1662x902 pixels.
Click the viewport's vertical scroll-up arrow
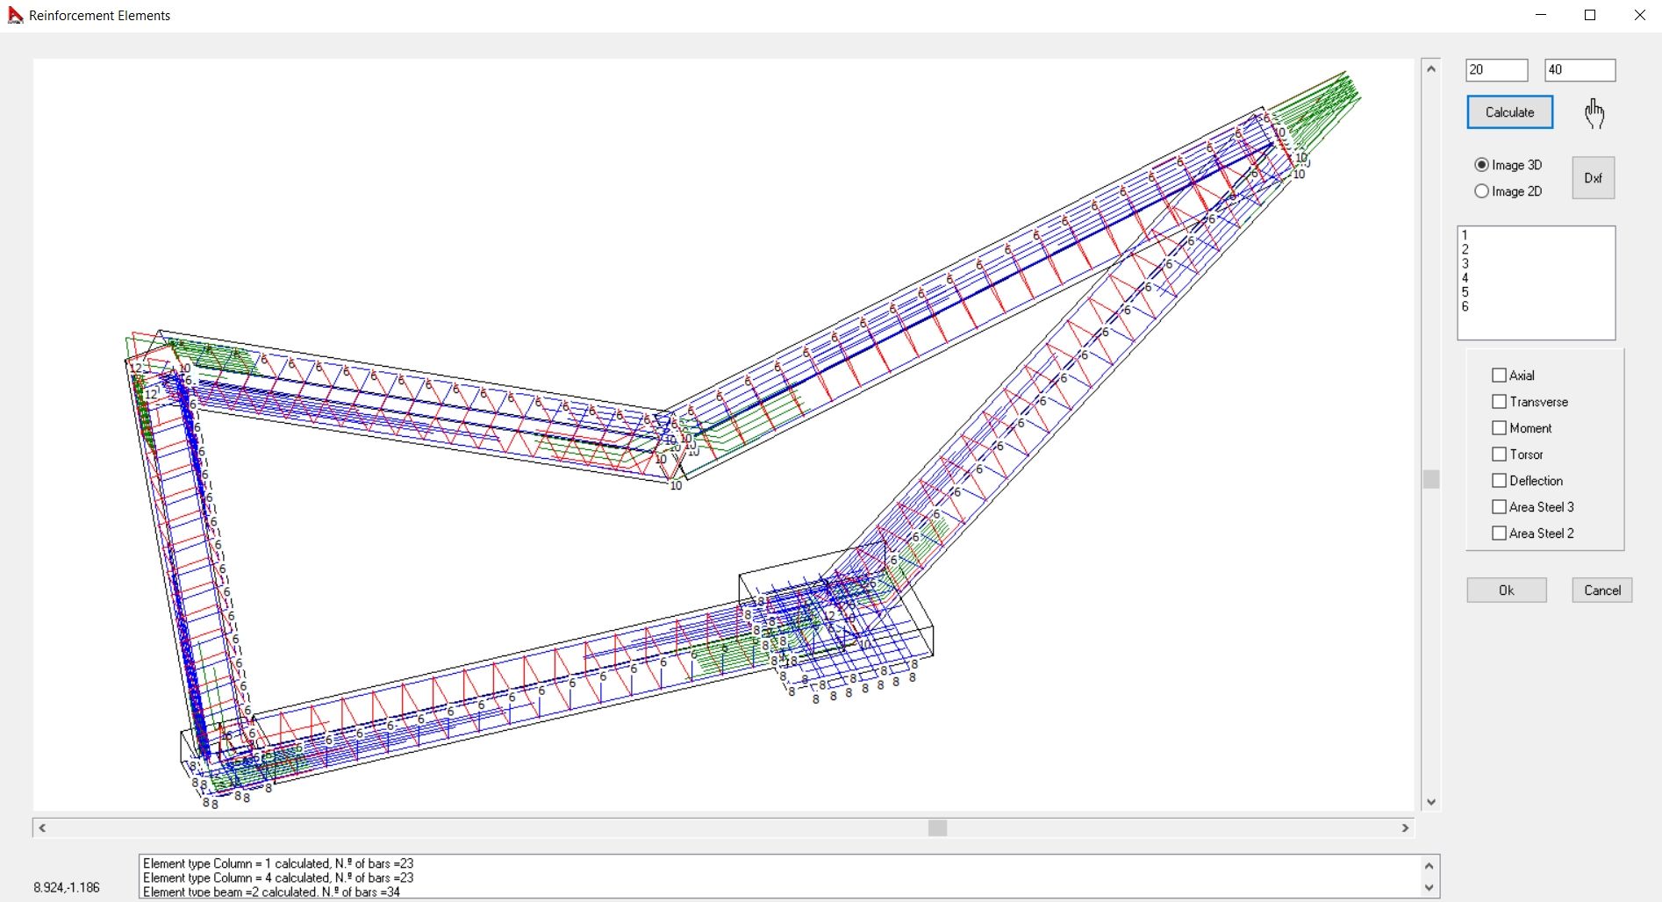pyautogui.click(x=1431, y=68)
